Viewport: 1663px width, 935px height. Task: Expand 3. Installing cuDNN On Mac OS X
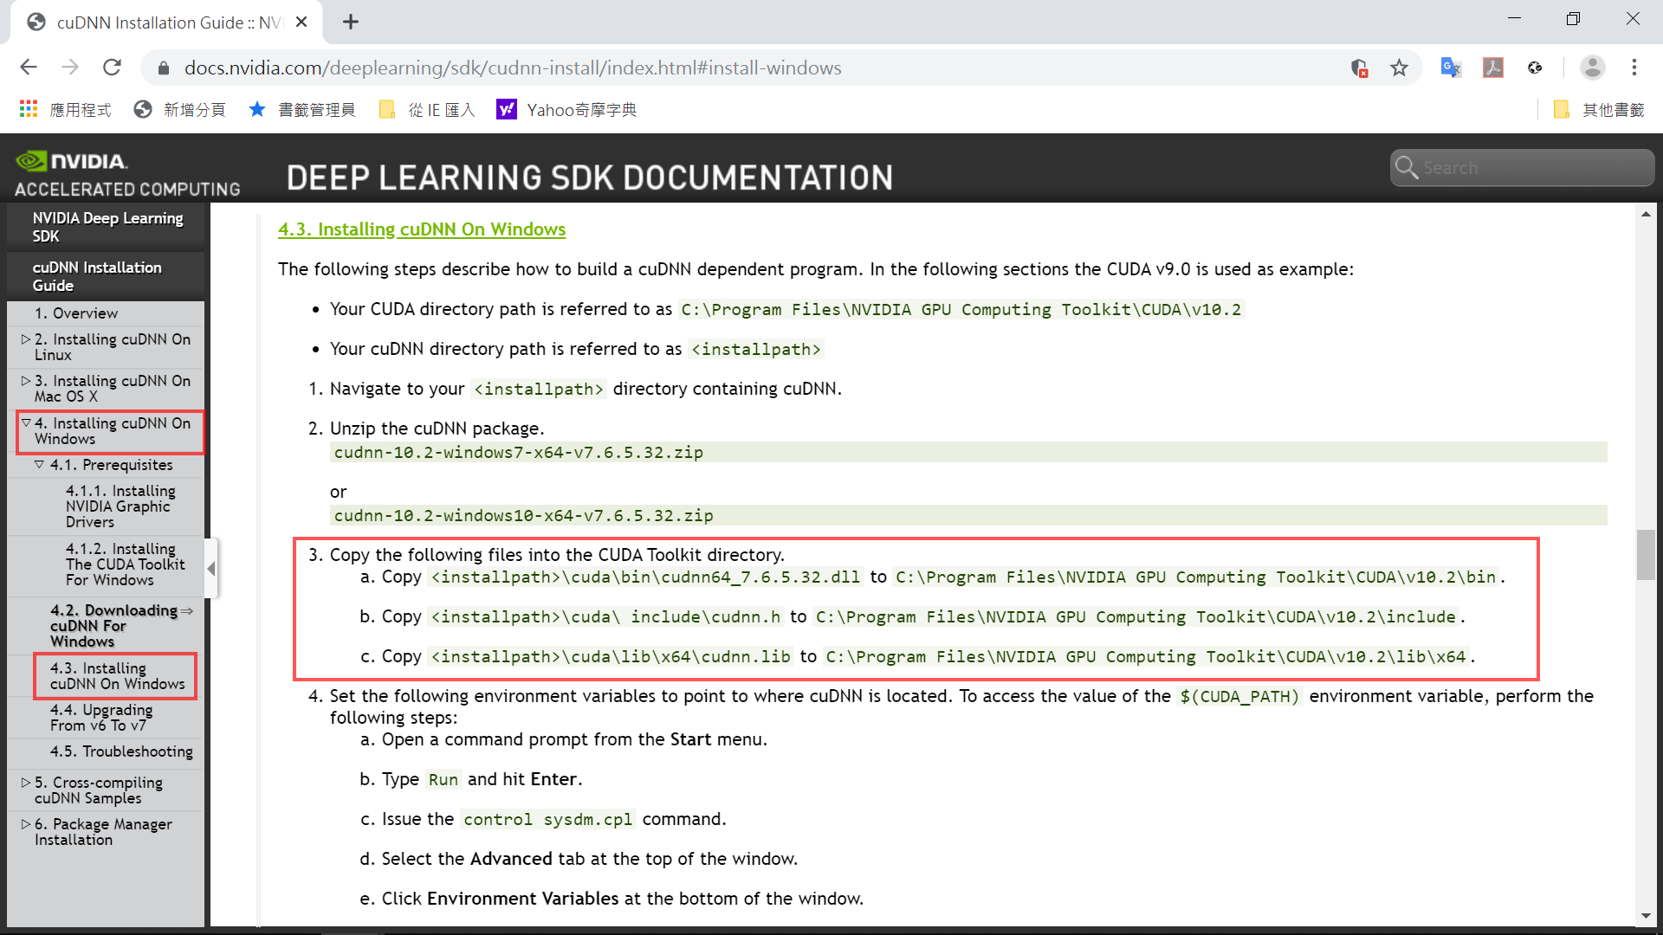click(26, 381)
